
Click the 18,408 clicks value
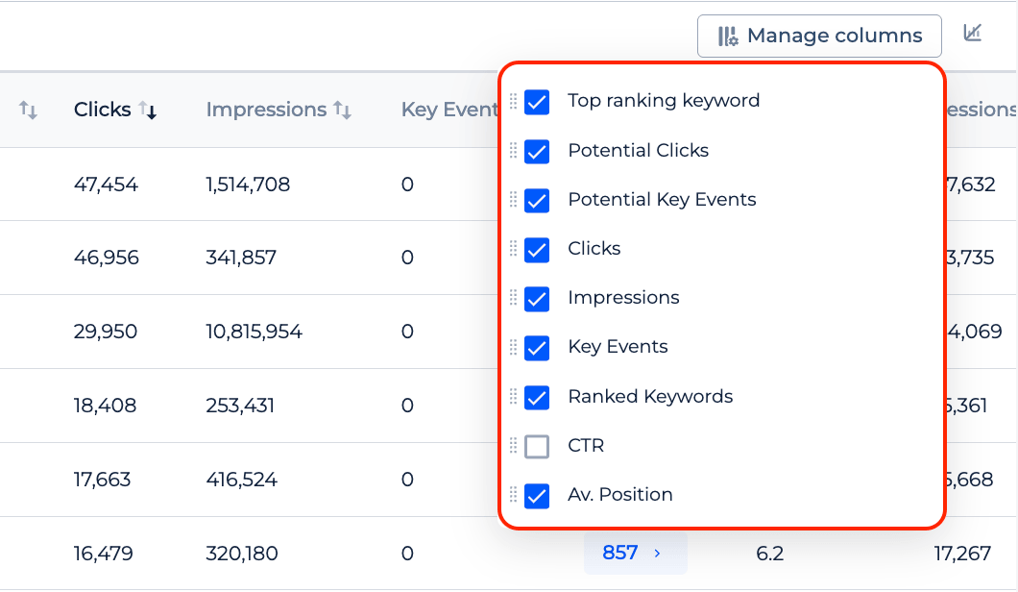(105, 407)
